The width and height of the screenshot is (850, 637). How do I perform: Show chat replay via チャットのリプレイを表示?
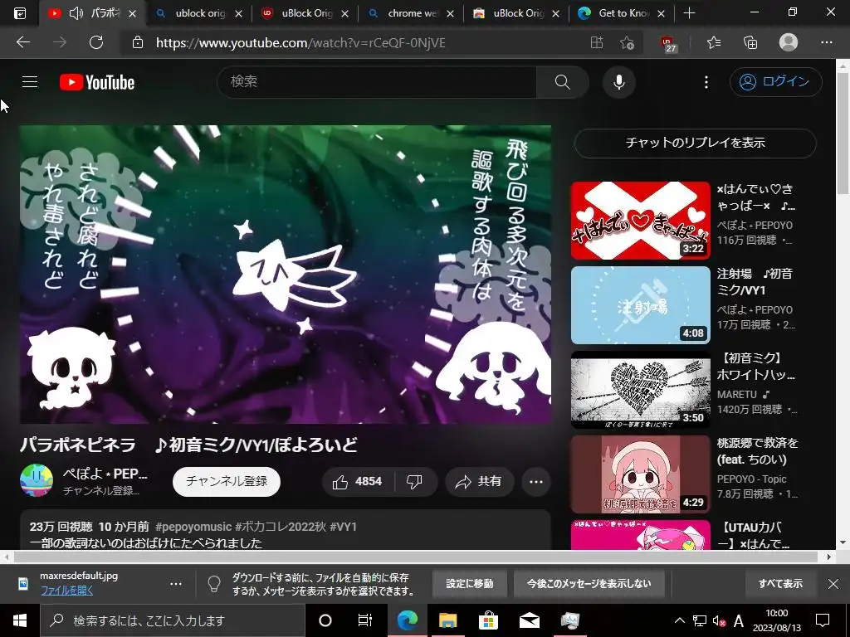(695, 143)
